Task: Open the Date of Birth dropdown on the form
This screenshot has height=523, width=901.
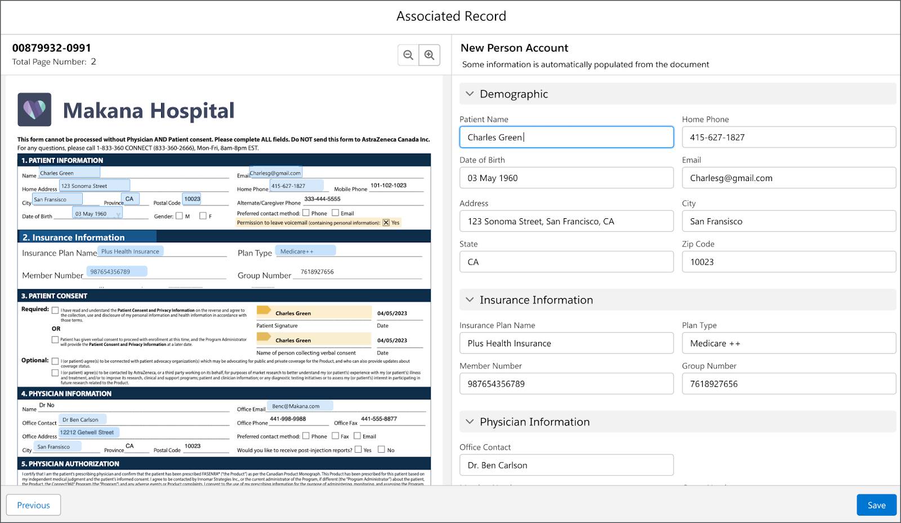Action: click(x=118, y=214)
